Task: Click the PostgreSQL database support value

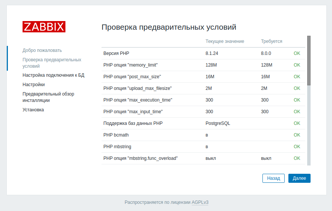Action: point(218,123)
